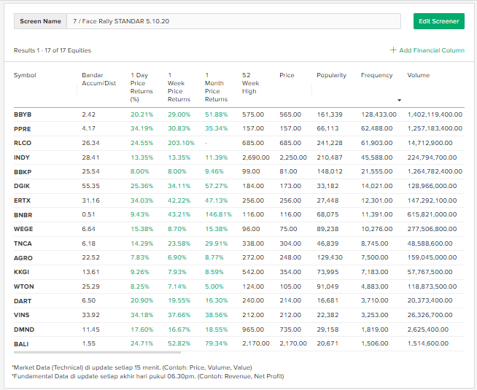477x390 pixels.
Task: Sort table by Volume column header
Action: pos(419,76)
